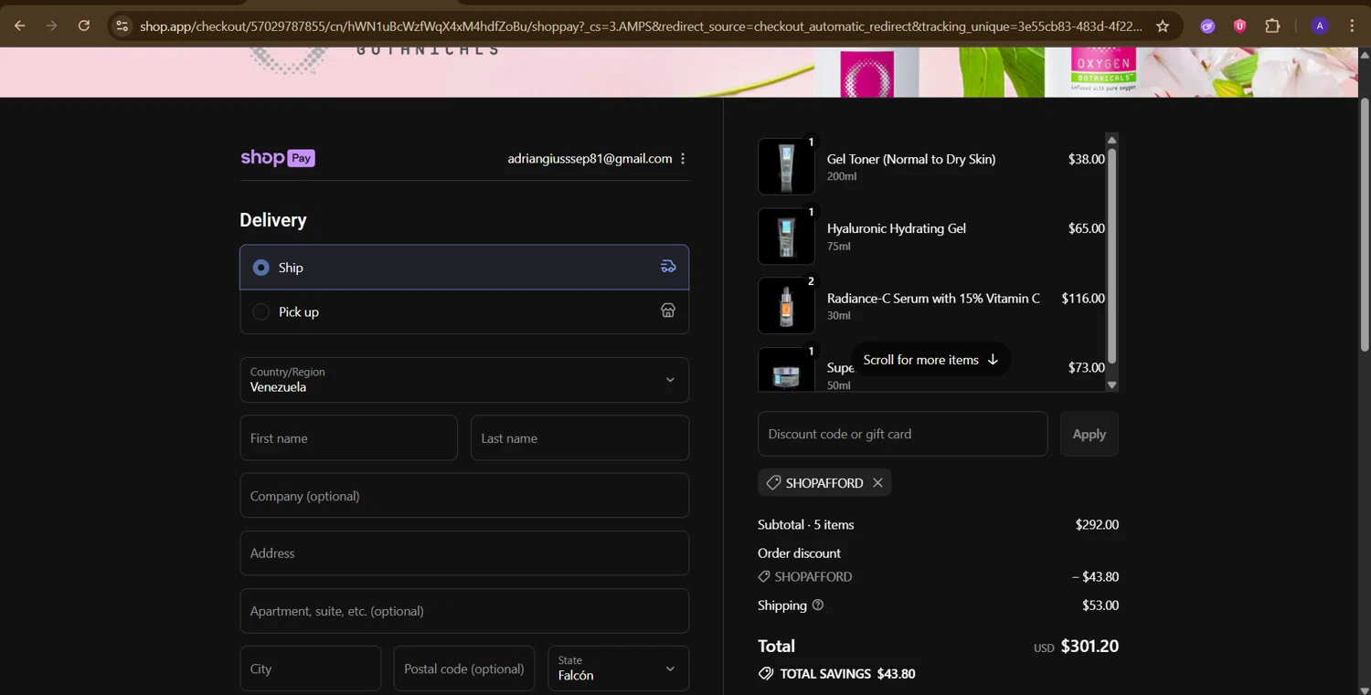Click the item list scroll up arrow
Screen dimensions: 1371x695
(1111, 140)
